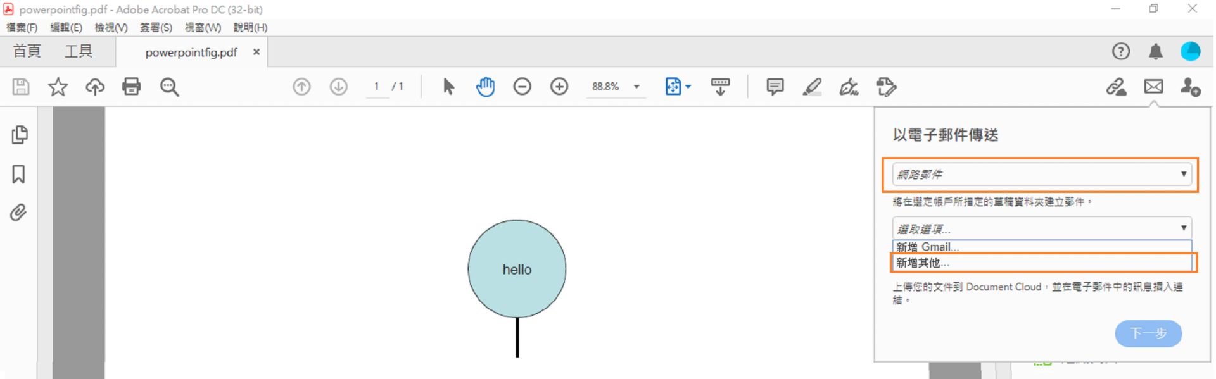Image resolution: width=1216 pixels, height=379 pixels.
Task: Switch to the 工具 tab
Action: 79,51
